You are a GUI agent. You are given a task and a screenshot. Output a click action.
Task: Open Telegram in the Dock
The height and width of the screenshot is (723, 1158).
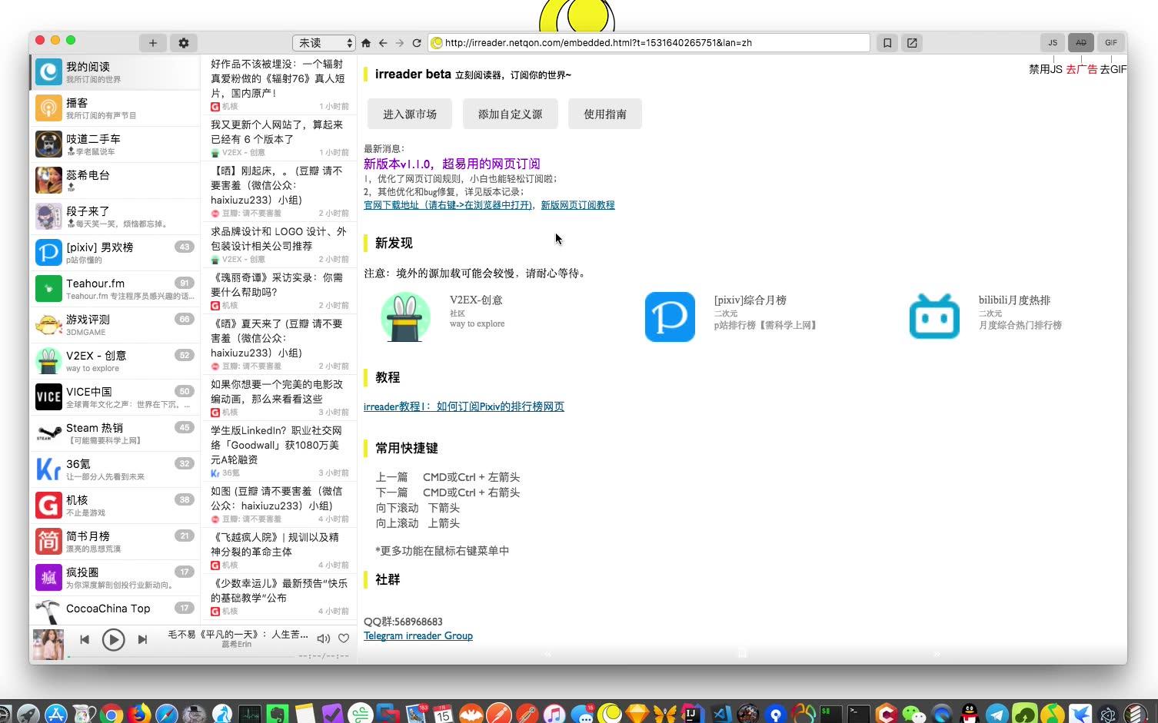click(997, 714)
